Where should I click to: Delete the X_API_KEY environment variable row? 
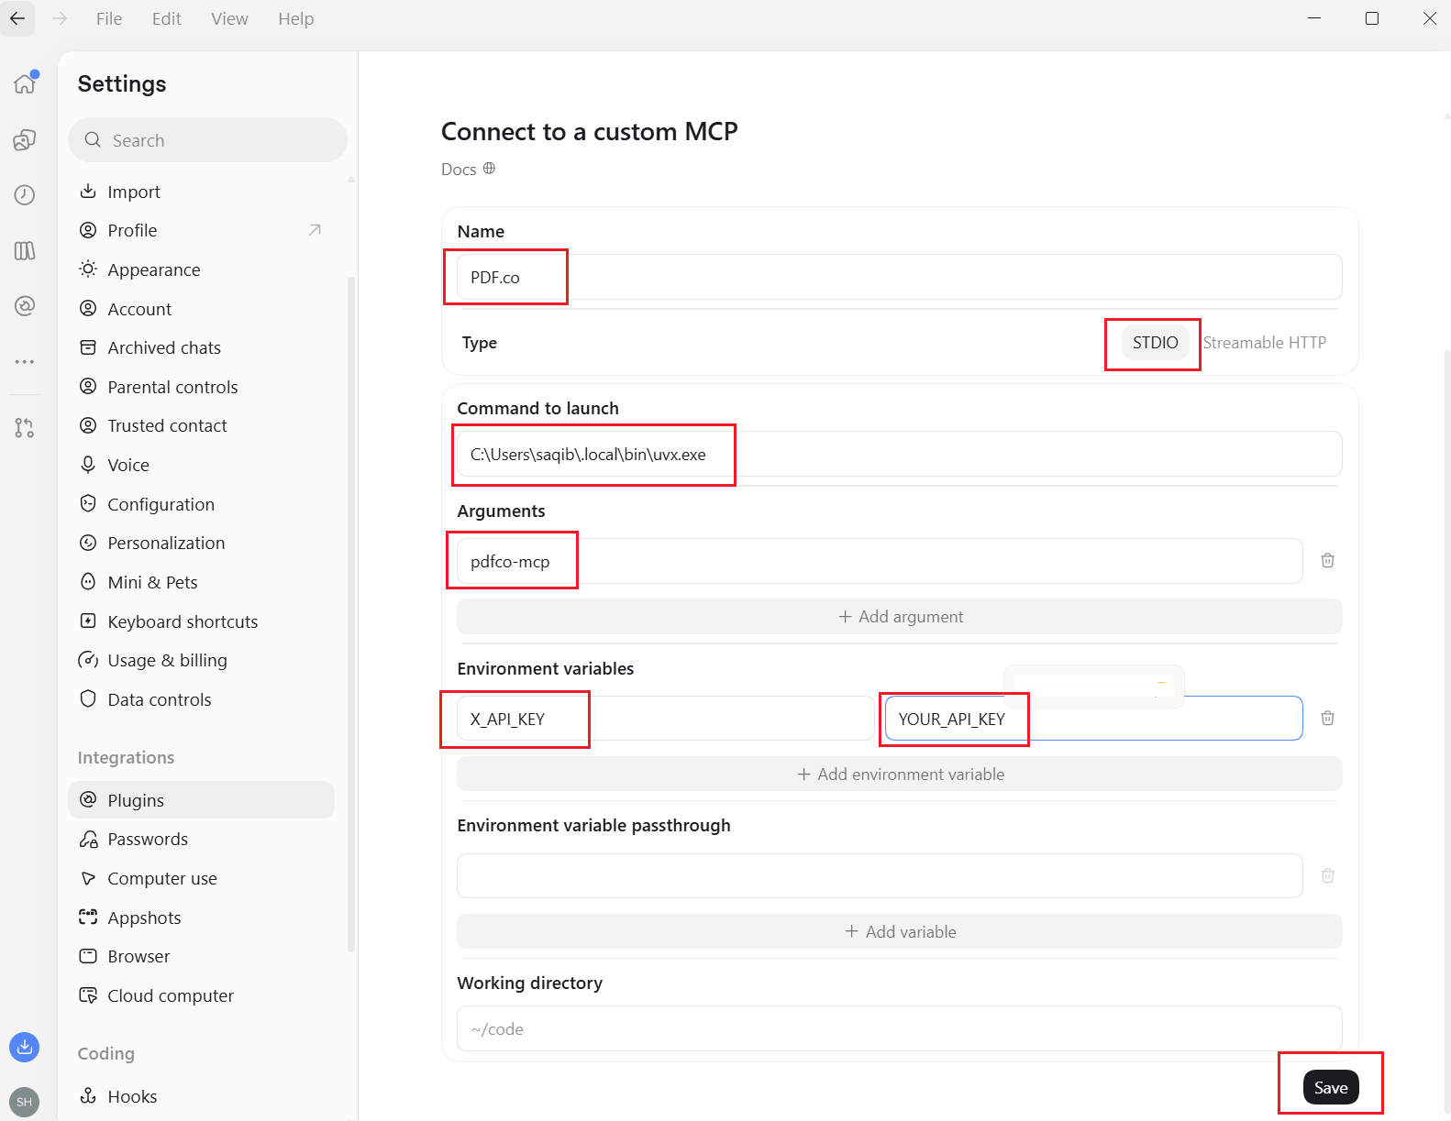1327,718
